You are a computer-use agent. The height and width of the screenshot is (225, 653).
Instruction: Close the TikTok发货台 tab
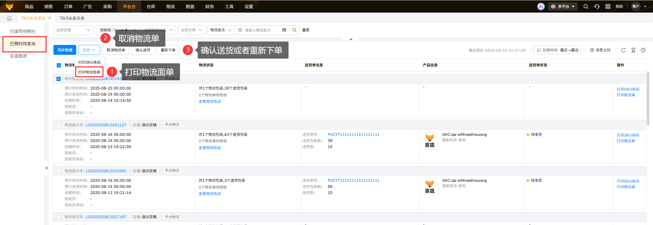click(x=50, y=18)
